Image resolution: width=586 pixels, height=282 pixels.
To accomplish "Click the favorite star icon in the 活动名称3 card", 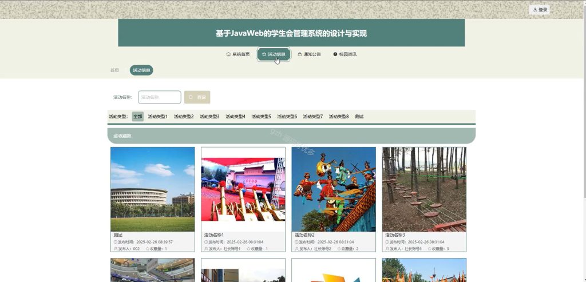I will (x=430, y=249).
